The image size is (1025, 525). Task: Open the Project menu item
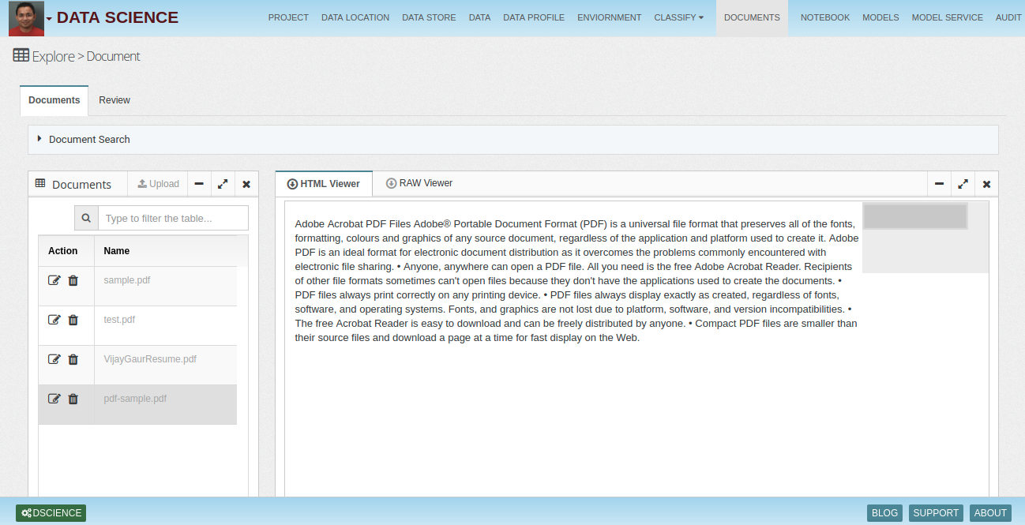click(288, 17)
